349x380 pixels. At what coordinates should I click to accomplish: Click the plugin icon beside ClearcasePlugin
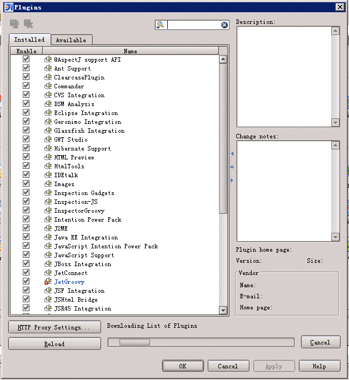click(48, 77)
